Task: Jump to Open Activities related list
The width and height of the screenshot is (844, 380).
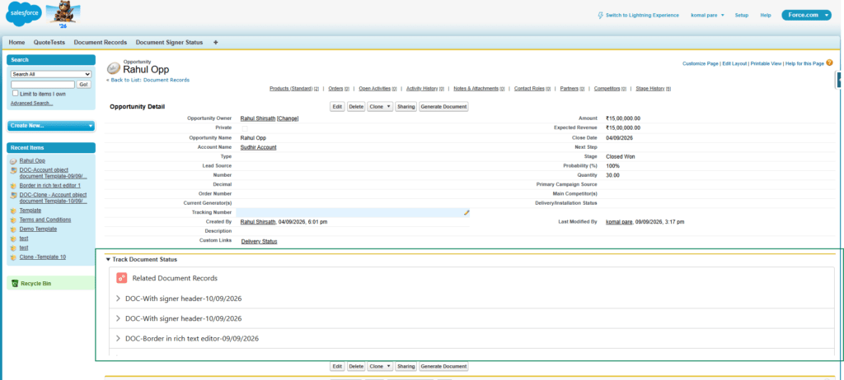Action: 377,88
